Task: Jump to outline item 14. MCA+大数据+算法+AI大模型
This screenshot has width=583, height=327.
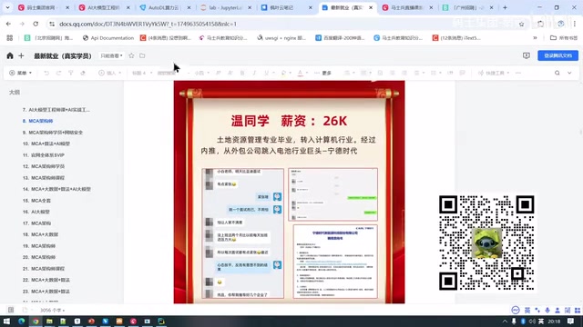Action: tap(56, 189)
